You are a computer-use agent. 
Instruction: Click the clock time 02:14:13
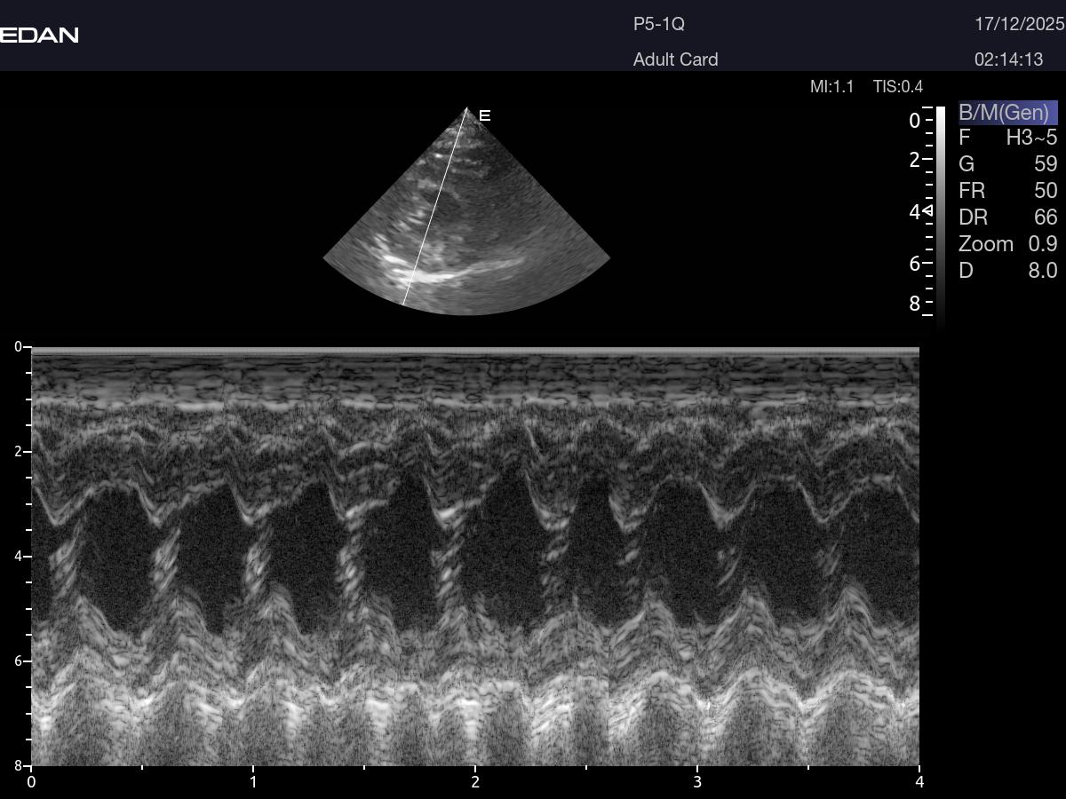[x=1008, y=59]
